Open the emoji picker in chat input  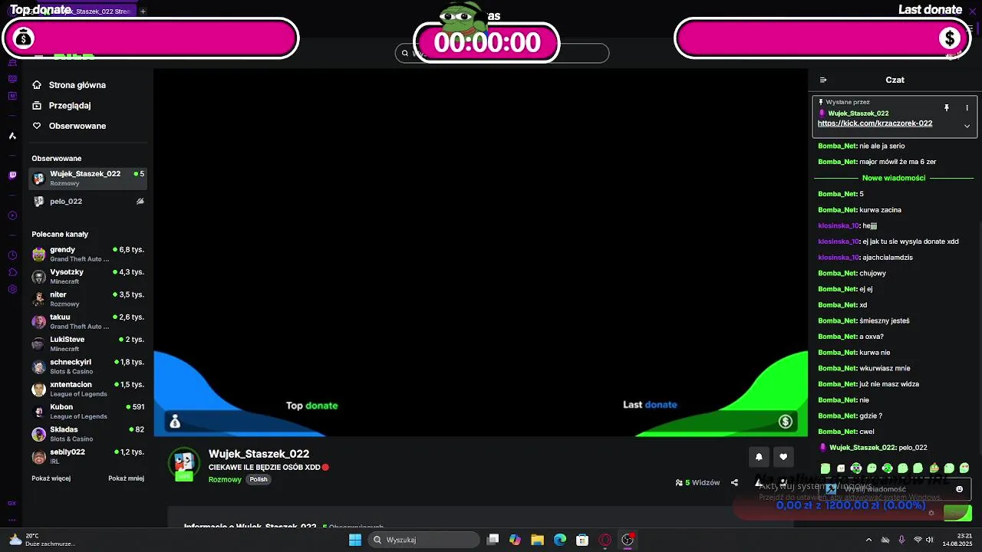959,489
